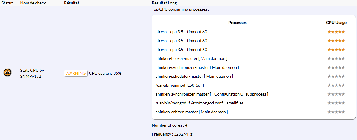
Task: Select the shinken-synchronizer-master Main daemon row
Action: click(x=197, y=67)
